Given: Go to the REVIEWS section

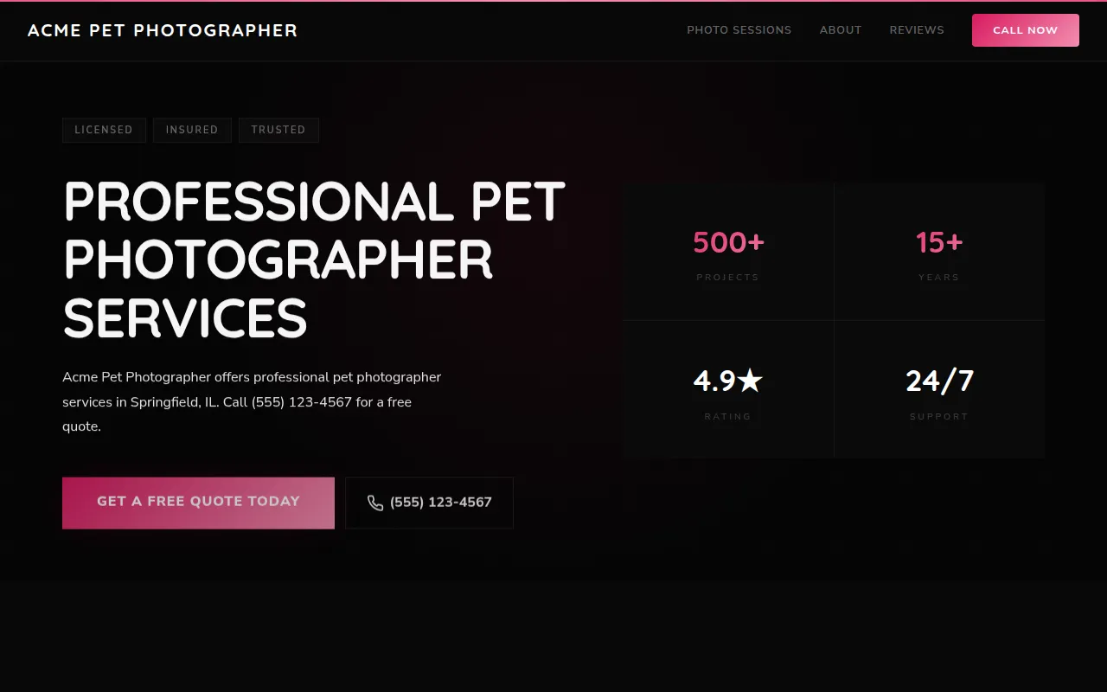Looking at the screenshot, I should pyautogui.click(x=917, y=29).
